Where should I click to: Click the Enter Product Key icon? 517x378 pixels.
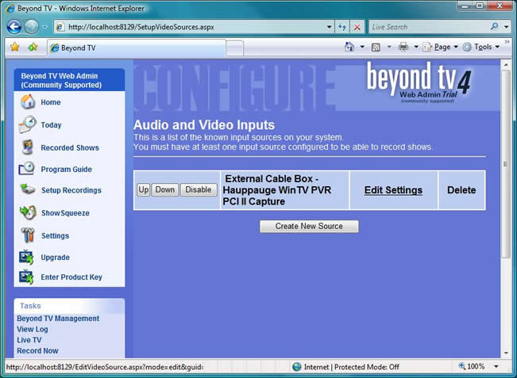26,277
